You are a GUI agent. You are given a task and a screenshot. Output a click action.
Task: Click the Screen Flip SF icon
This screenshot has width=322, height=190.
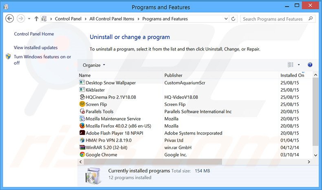pos(82,104)
